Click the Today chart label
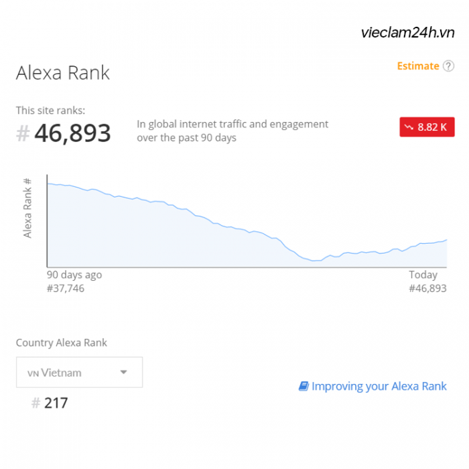 click(x=423, y=275)
